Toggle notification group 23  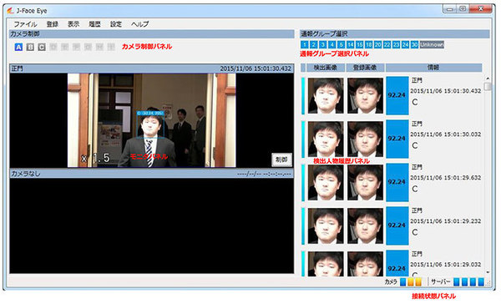396,45
